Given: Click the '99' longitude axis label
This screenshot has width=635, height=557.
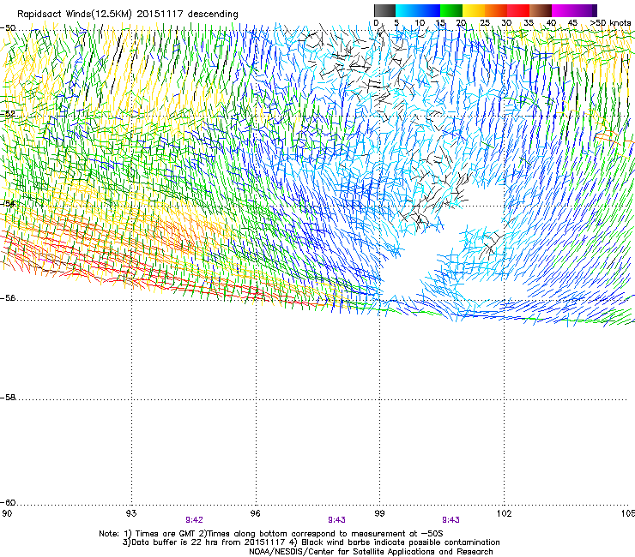Looking at the screenshot, I should point(379,513).
